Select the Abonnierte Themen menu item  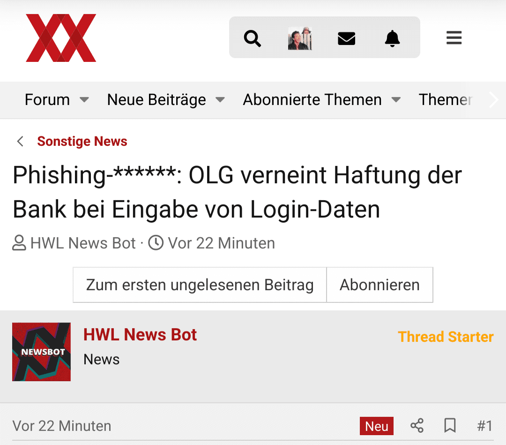tap(312, 99)
